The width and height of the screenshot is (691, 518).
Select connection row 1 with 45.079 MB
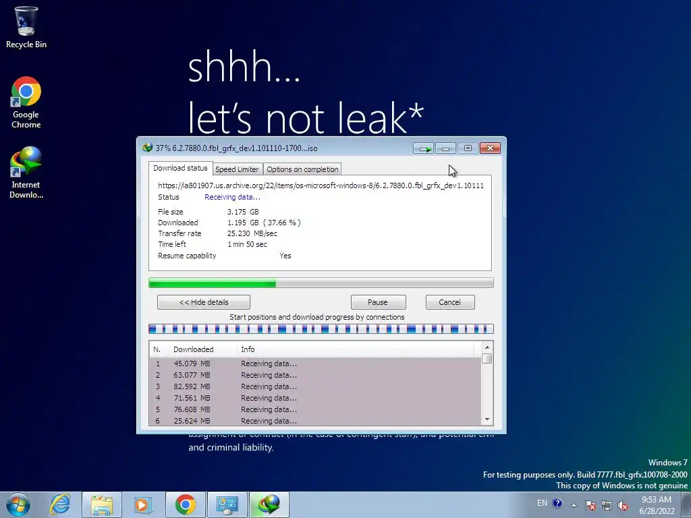[x=316, y=364]
